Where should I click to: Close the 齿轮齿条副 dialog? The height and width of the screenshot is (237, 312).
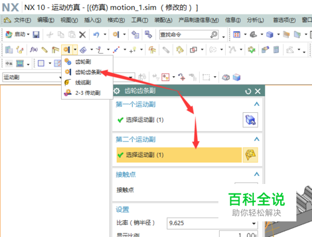point(258,91)
